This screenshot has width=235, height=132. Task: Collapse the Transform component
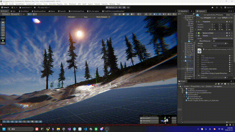pos(197,22)
